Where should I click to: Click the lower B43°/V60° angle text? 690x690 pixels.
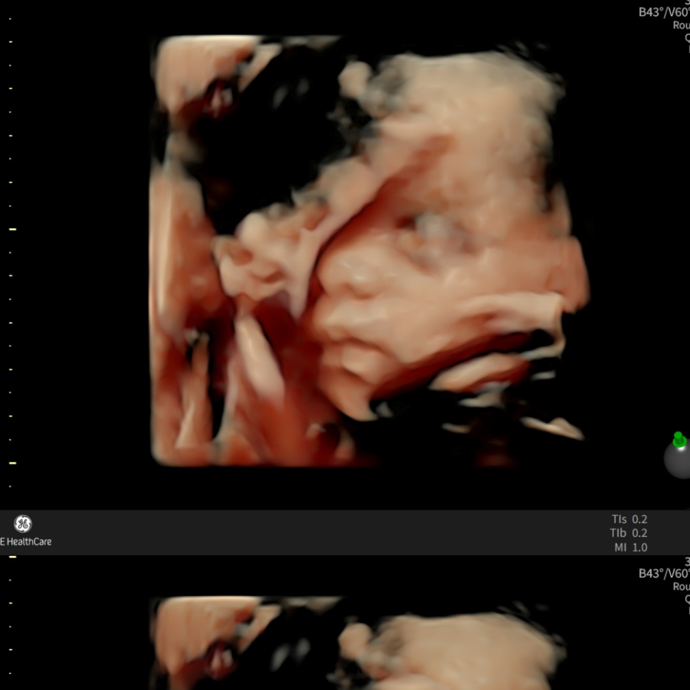pos(664,573)
